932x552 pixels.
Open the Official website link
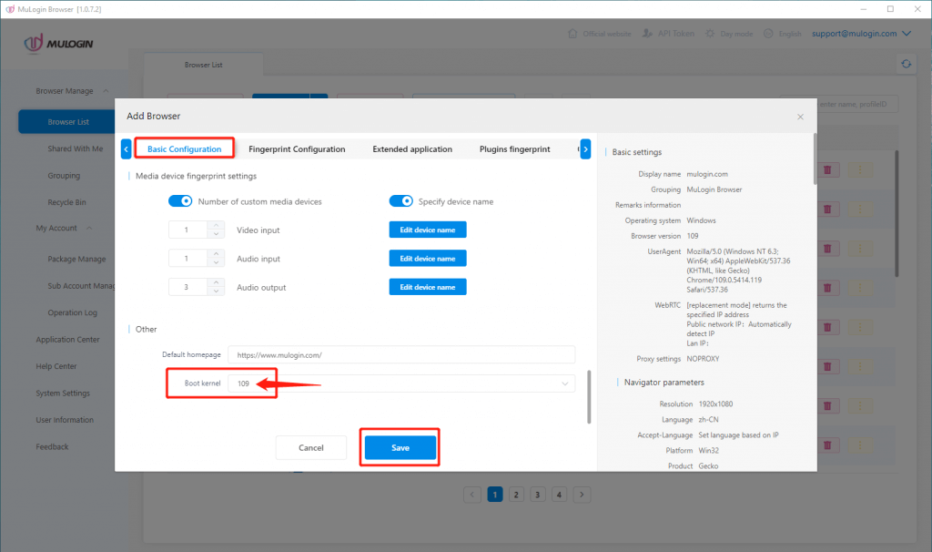[600, 34]
